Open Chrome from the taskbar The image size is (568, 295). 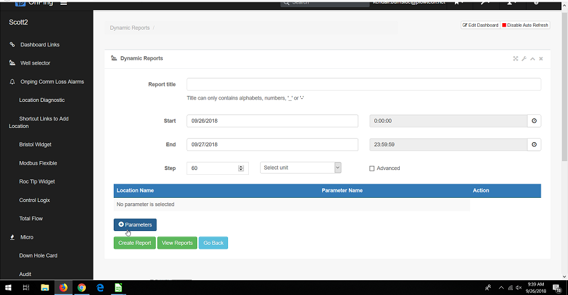point(82,288)
